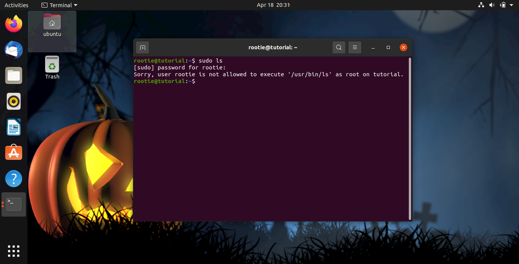Select the Terminal icon in dock

point(13,204)
